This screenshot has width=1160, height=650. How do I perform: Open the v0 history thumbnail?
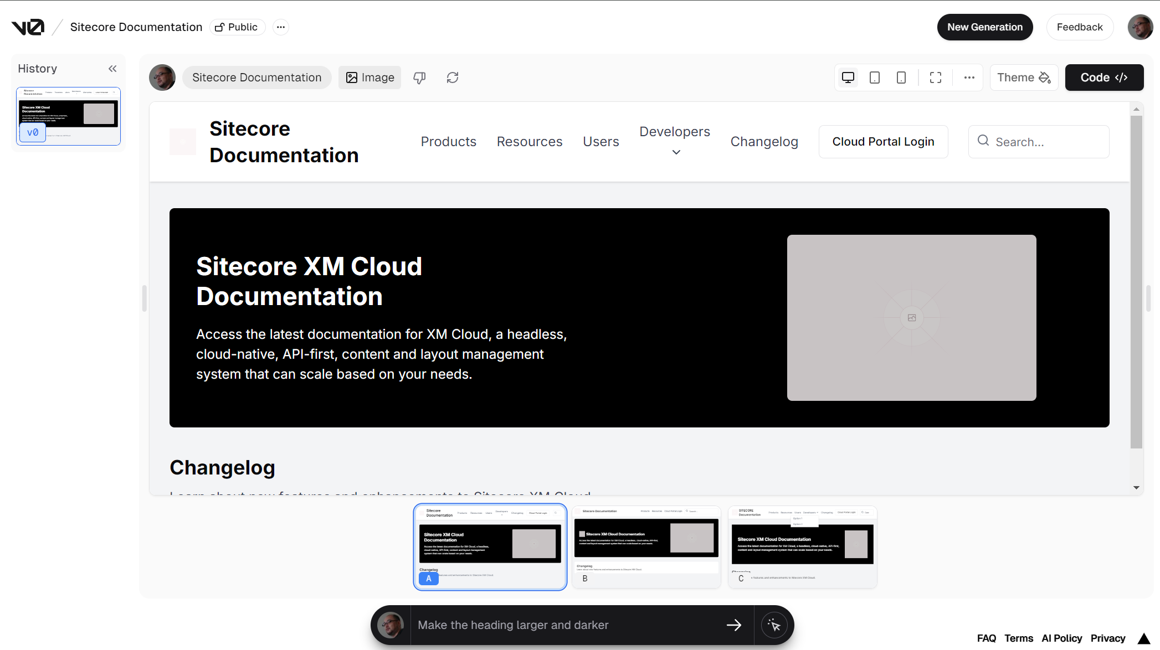[x=68, y=116]
